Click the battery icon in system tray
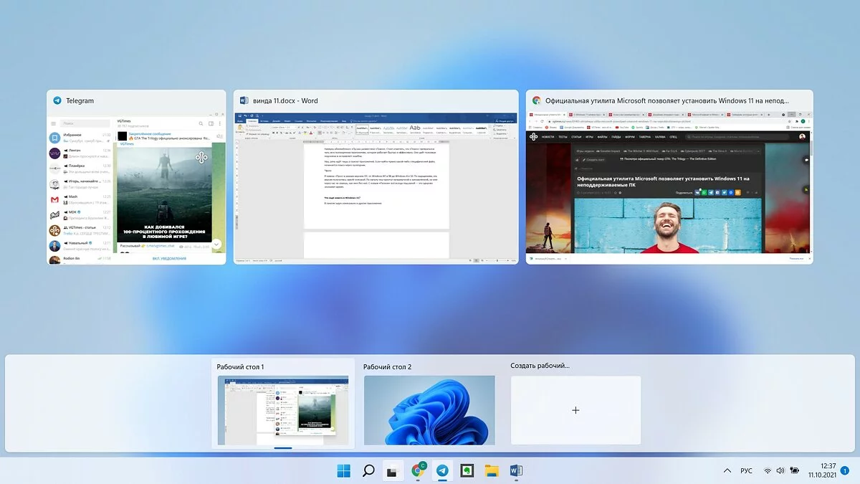Image resolution: width=860 pixels, height=484 pixels. (x=794, y=471)
